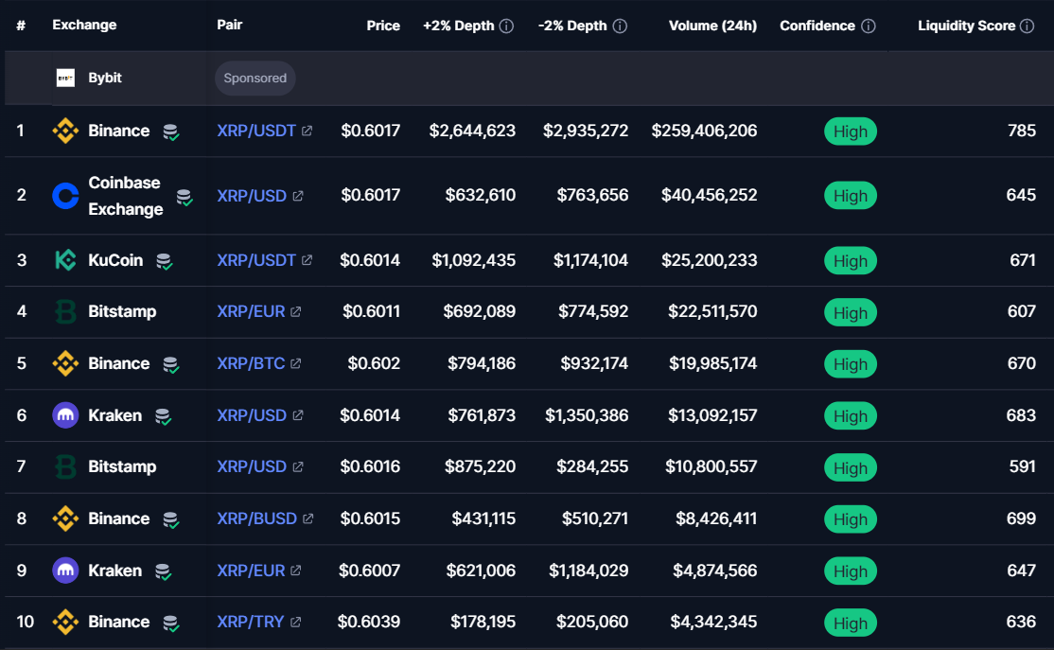The image size is (1054, 650).
Task: Open the XRP/BTC pair link
Action: 251,363
